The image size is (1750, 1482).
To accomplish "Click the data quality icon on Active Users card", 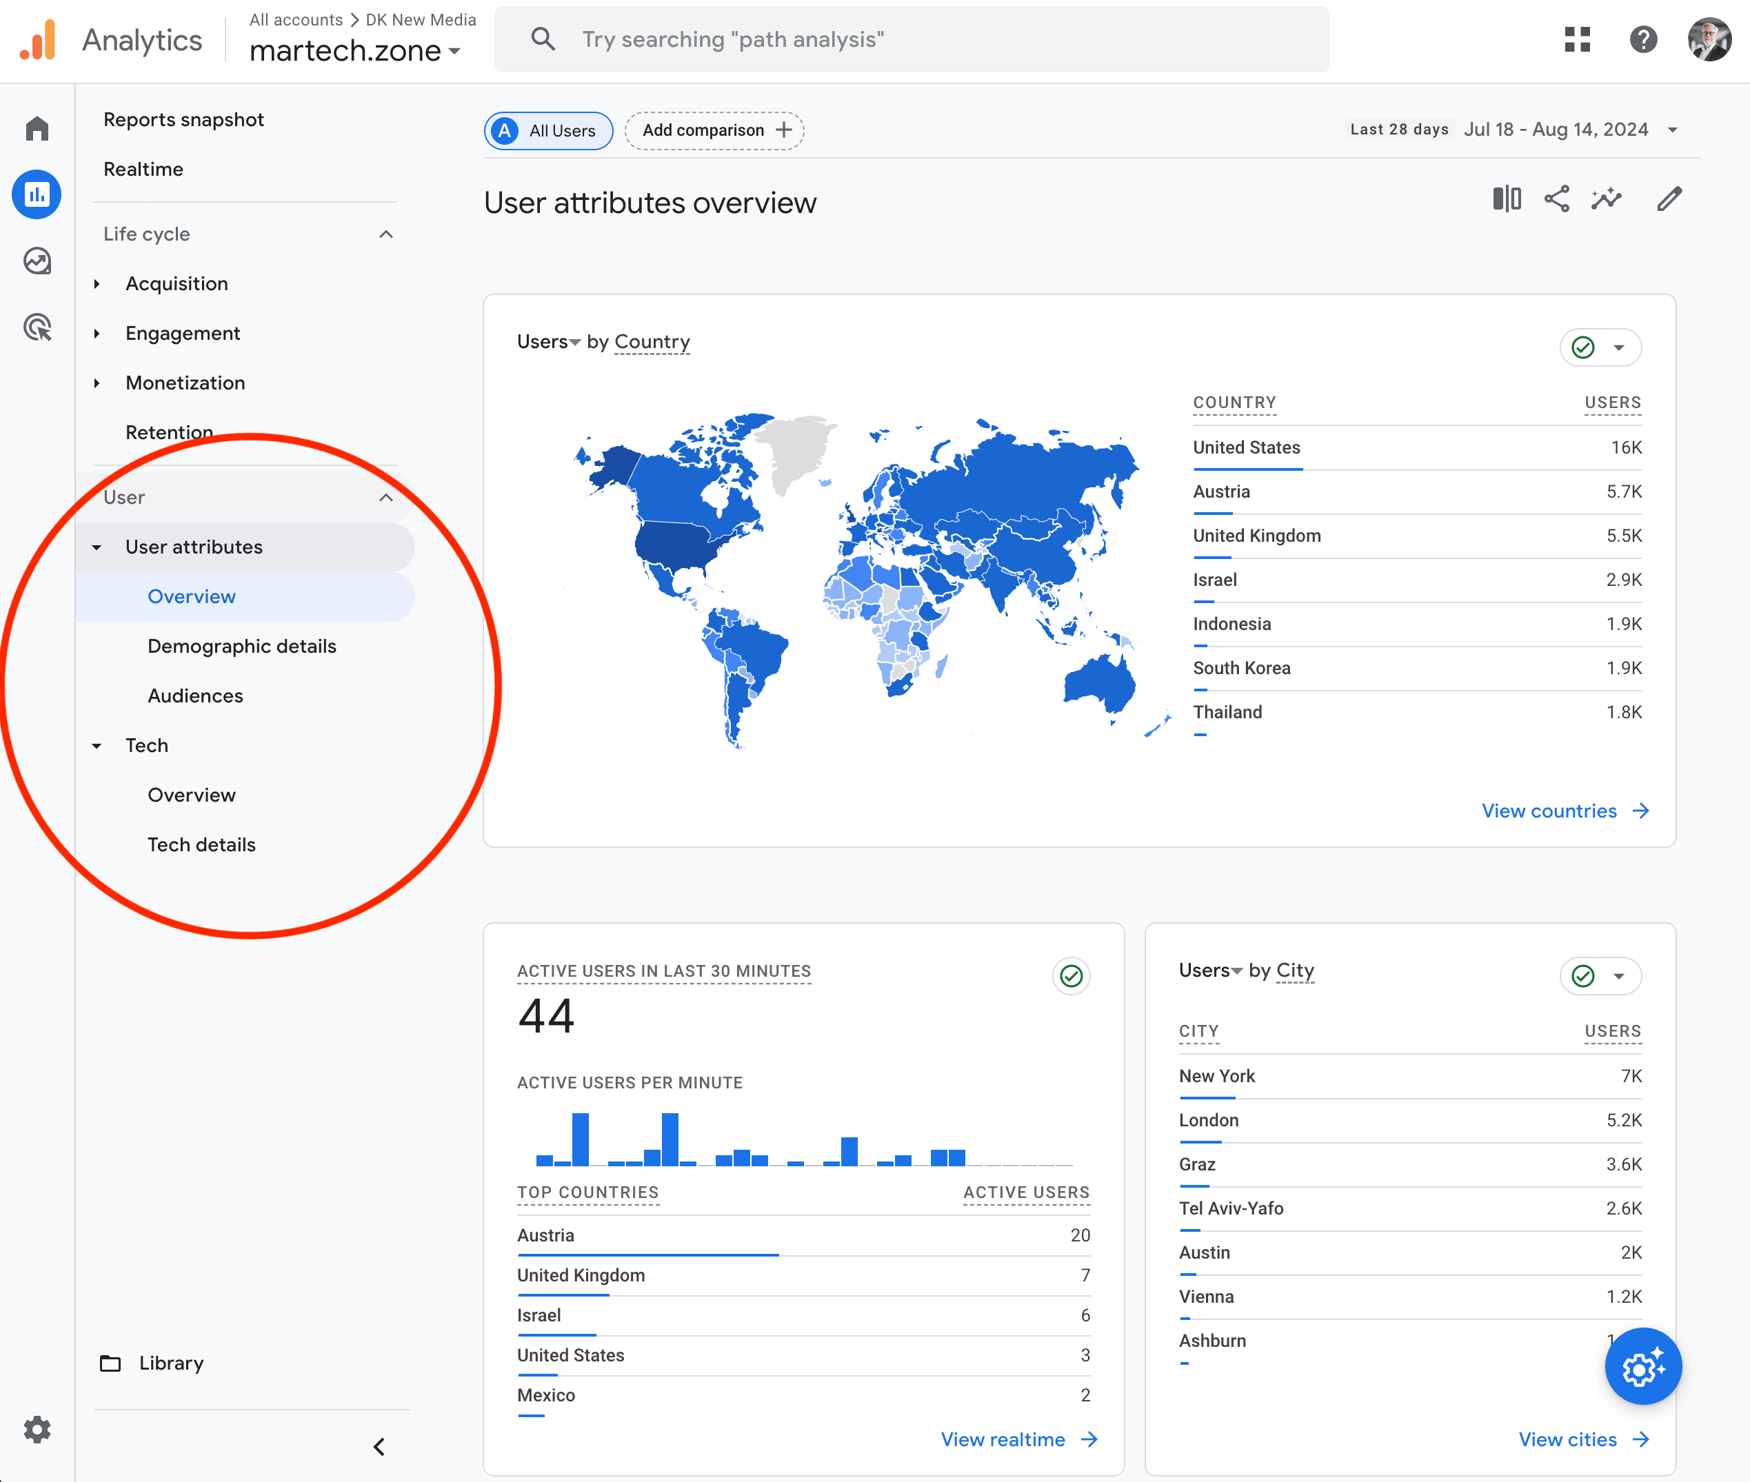I will [x=1070, y=975].
